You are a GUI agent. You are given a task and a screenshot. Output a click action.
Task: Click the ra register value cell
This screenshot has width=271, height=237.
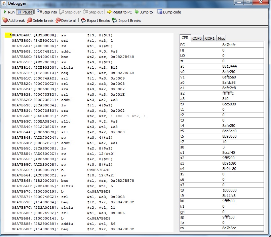[242, 228]
